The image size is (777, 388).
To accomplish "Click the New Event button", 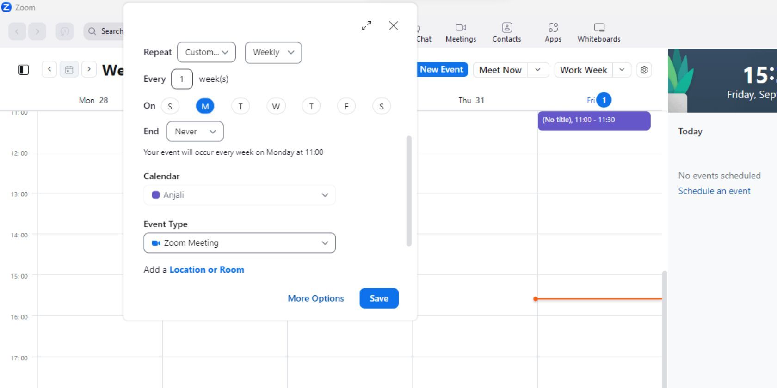I will [442, 69].
